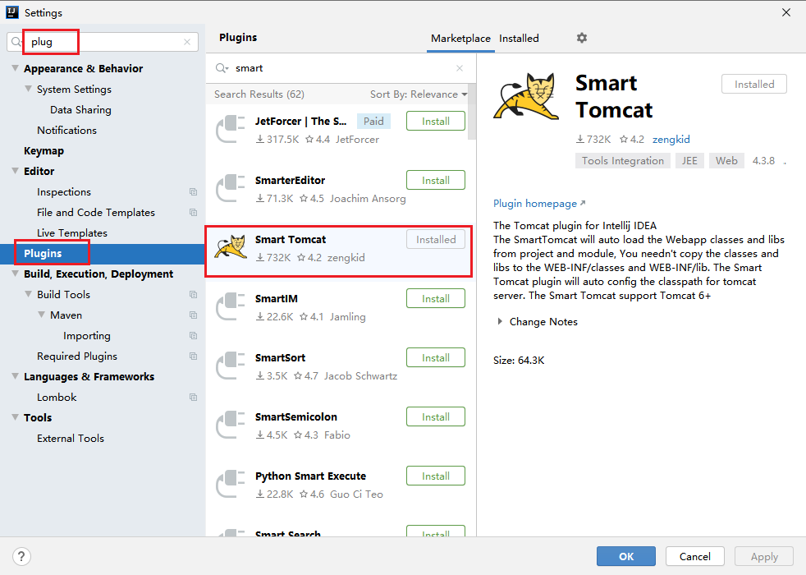Install the SmartSort plugin
Image resolution: width=806 pixels, height=575 pixels.
(435, 358)
